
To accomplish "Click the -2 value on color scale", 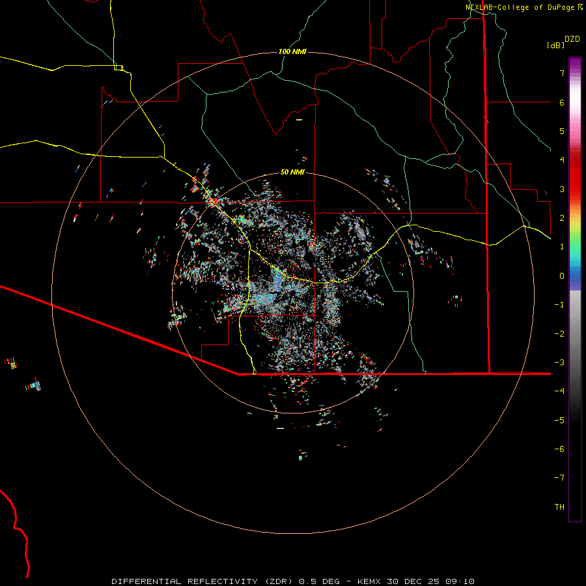I will pyautogui.click(x=559, y=334).
